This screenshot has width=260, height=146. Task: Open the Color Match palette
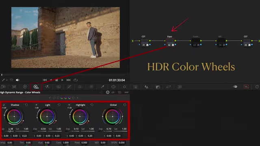click(x=14, y=87)
